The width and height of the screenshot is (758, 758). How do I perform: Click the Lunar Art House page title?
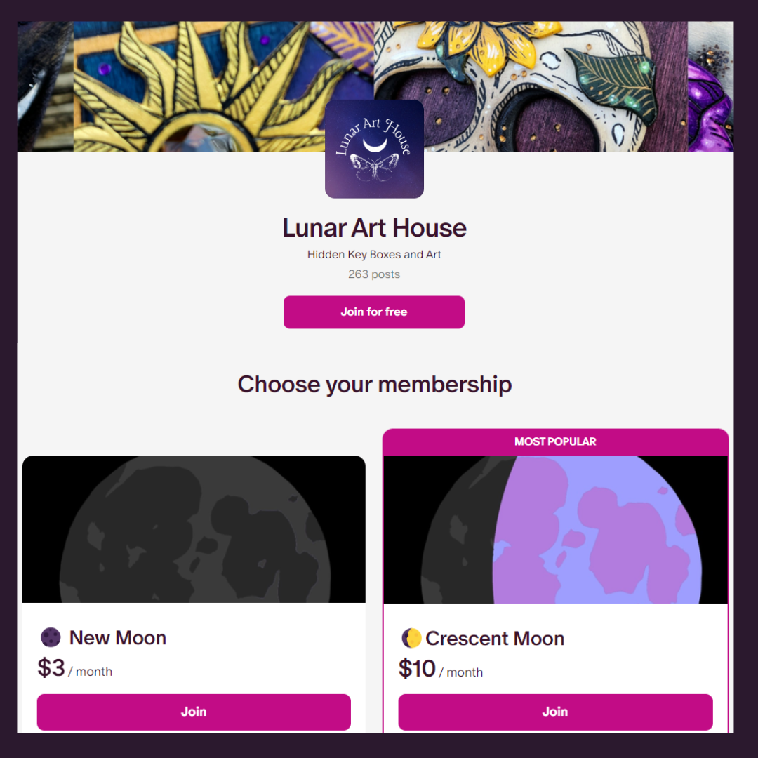374,228
